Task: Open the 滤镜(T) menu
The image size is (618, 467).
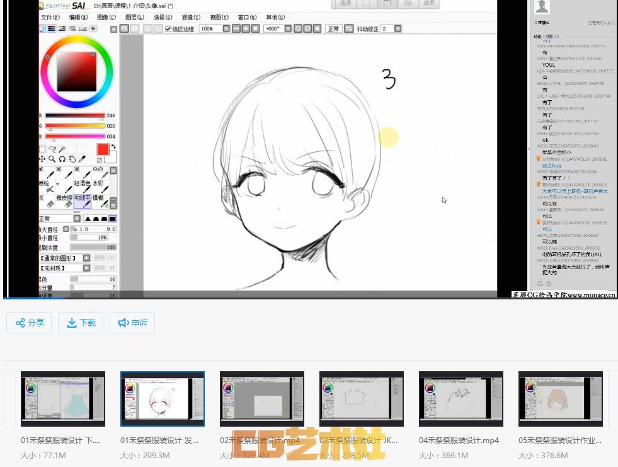Action: point(191,18)
